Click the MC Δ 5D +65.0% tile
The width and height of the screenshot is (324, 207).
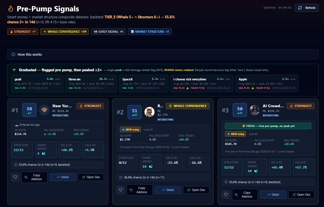click(x=280, y=167)
